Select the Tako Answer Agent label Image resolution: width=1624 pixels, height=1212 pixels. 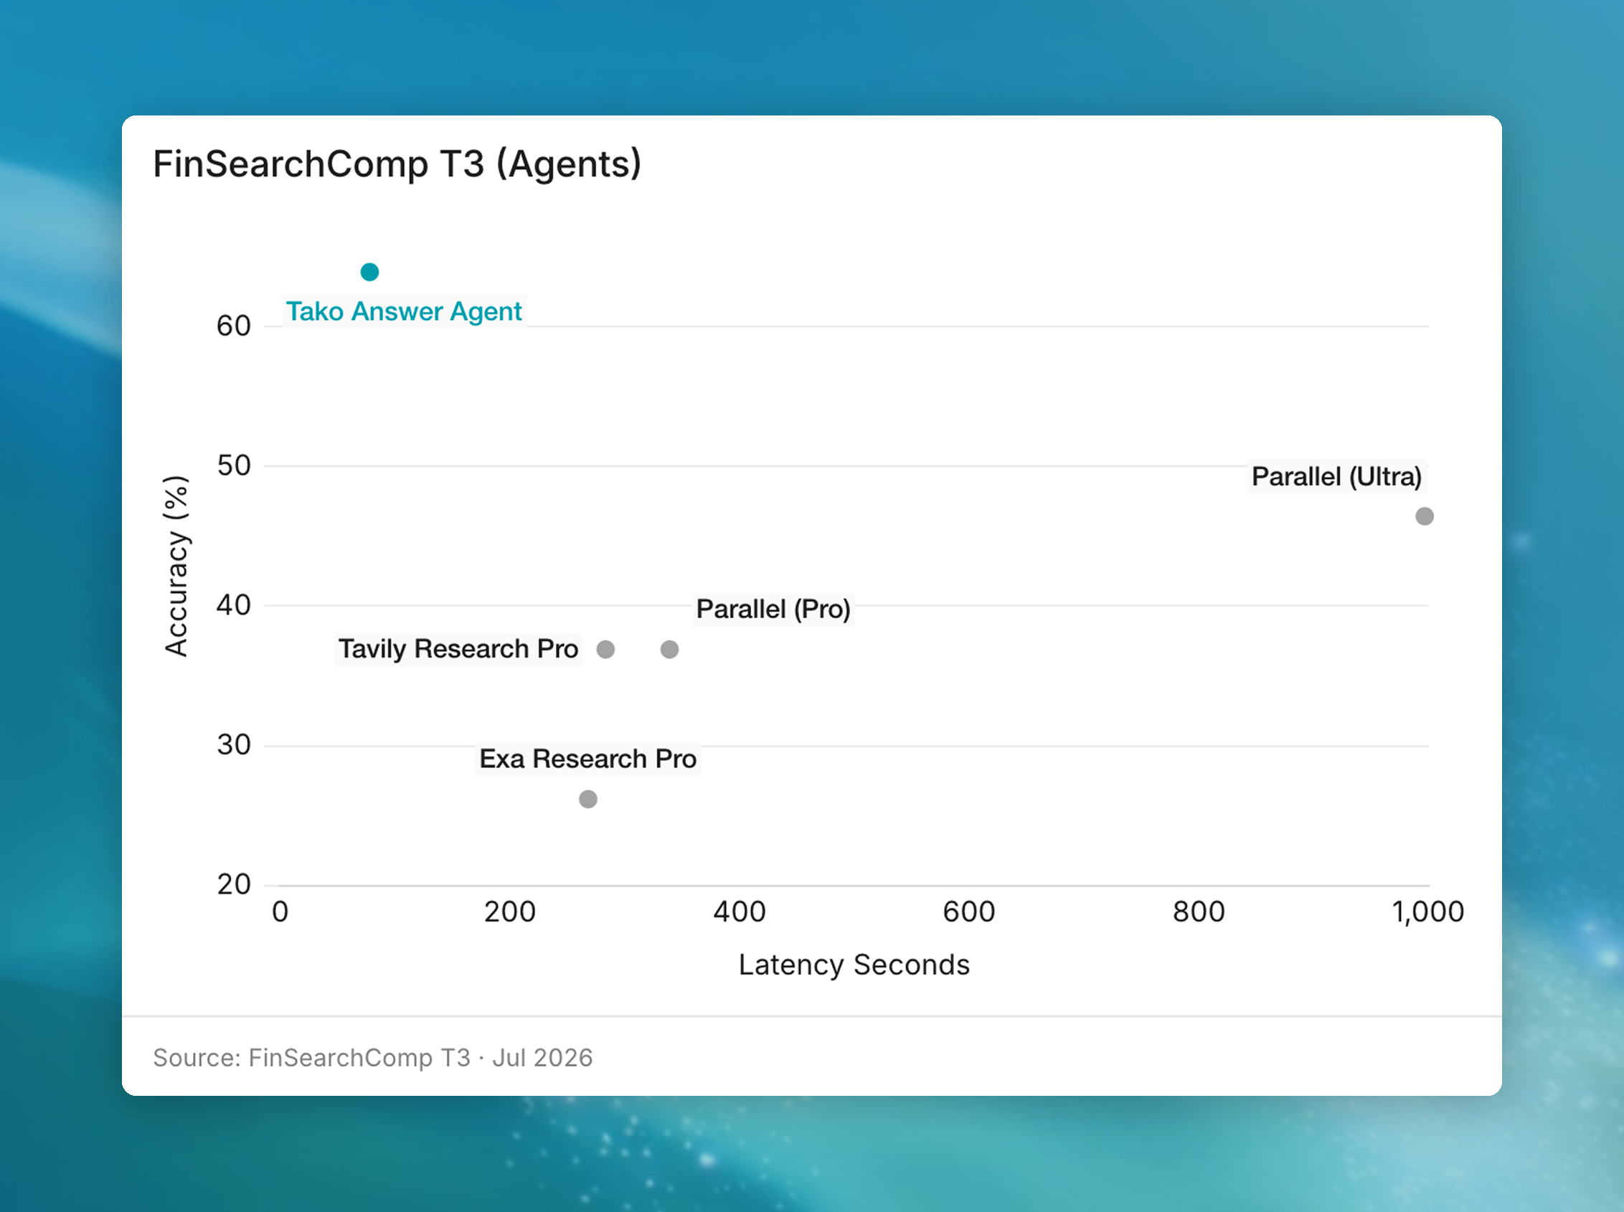404,312
